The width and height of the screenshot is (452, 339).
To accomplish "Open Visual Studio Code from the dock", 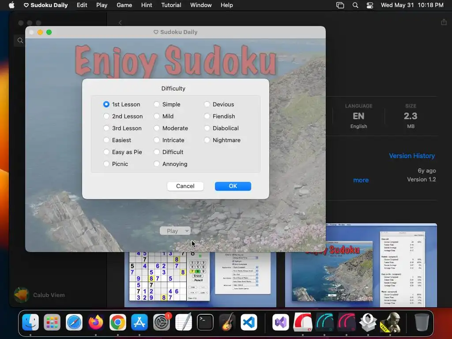I will click(249, 322).
